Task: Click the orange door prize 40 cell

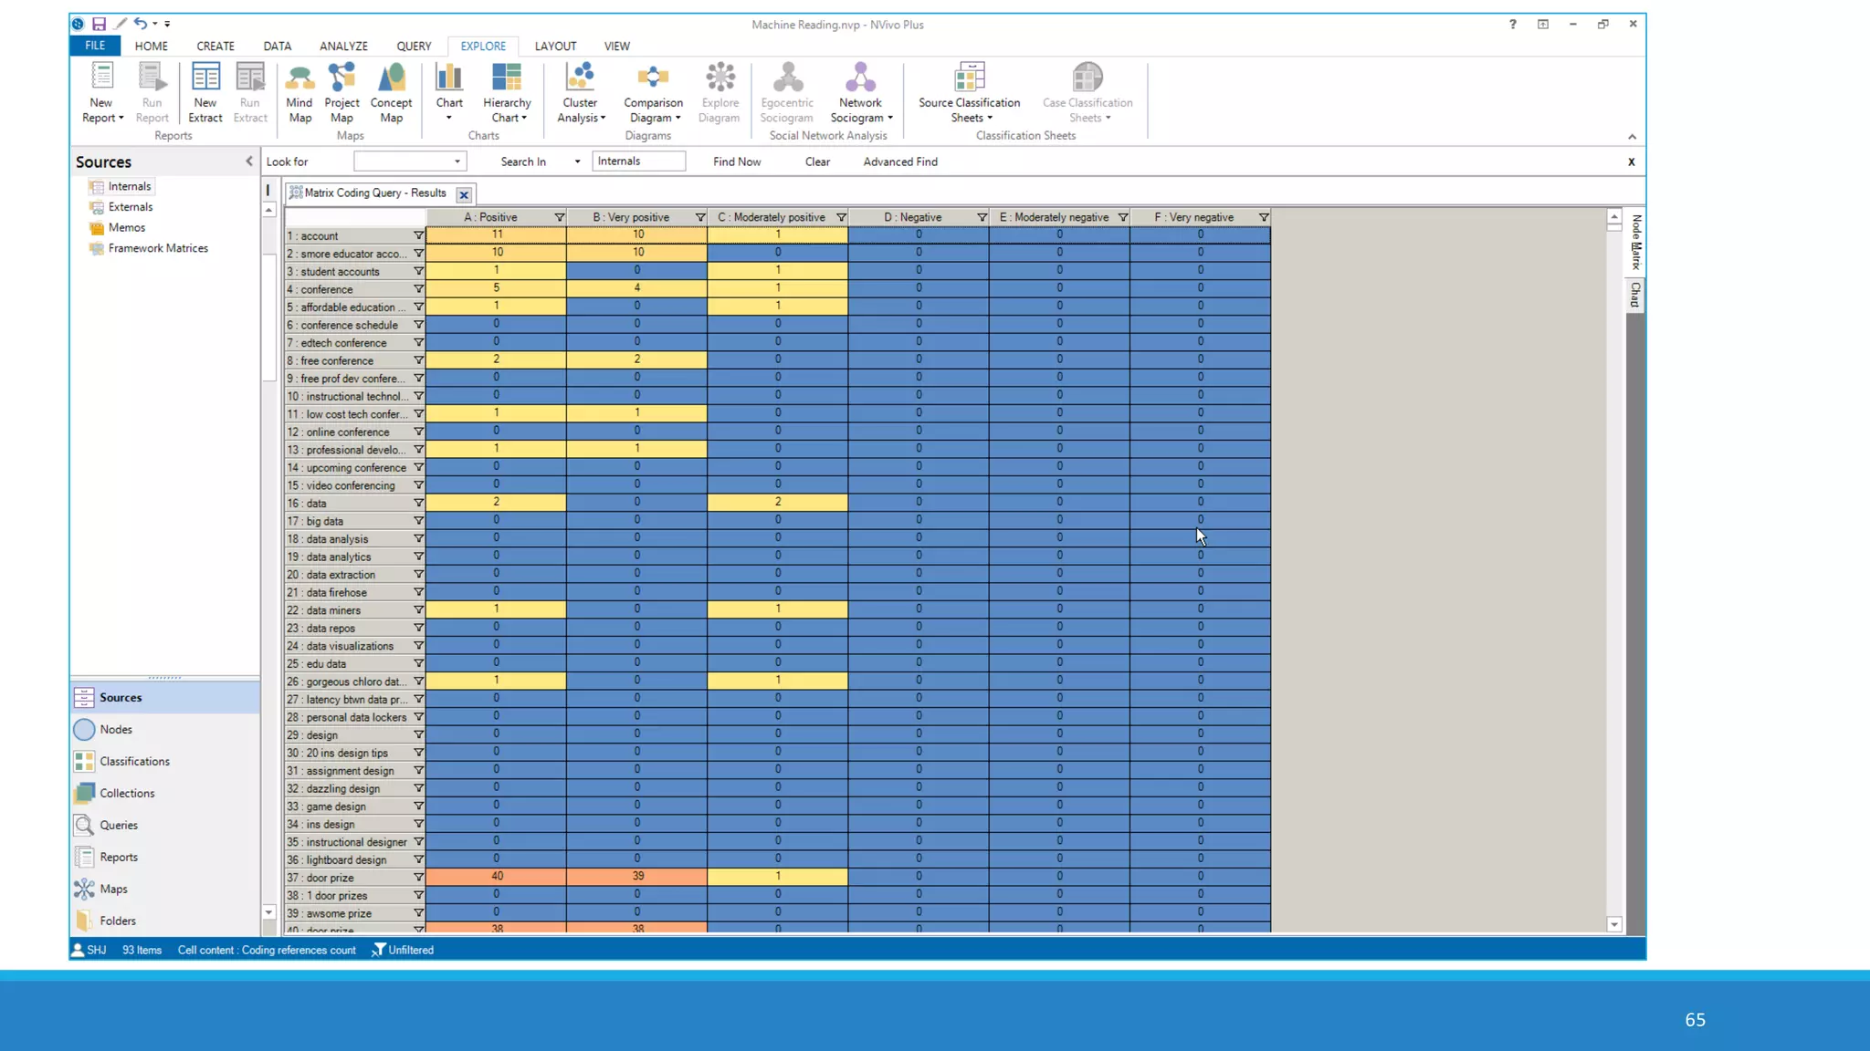Action: point(497,876)
